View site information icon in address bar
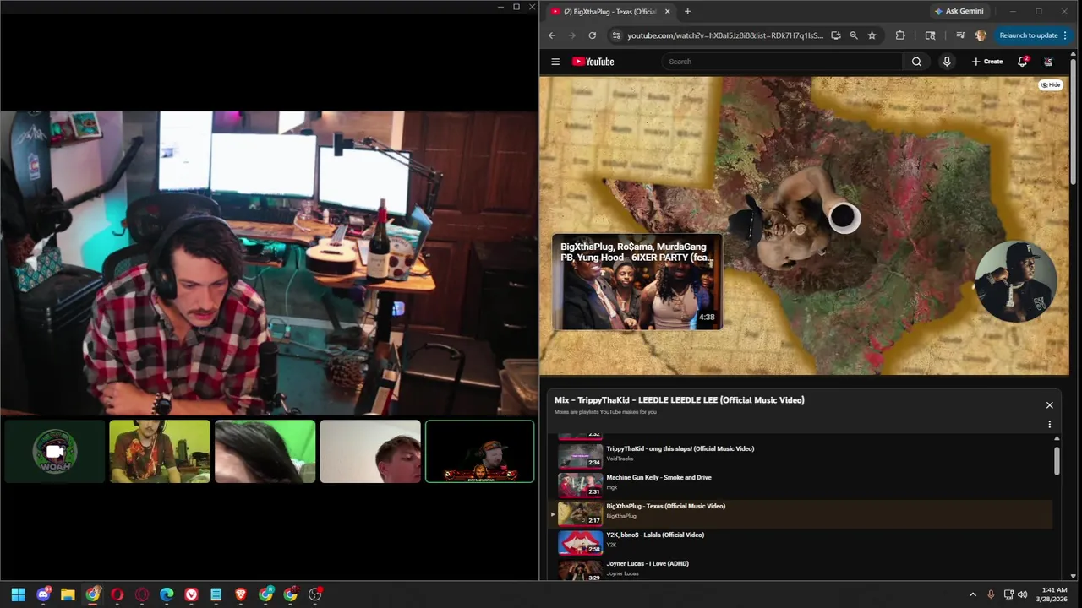 pos(616,35)
